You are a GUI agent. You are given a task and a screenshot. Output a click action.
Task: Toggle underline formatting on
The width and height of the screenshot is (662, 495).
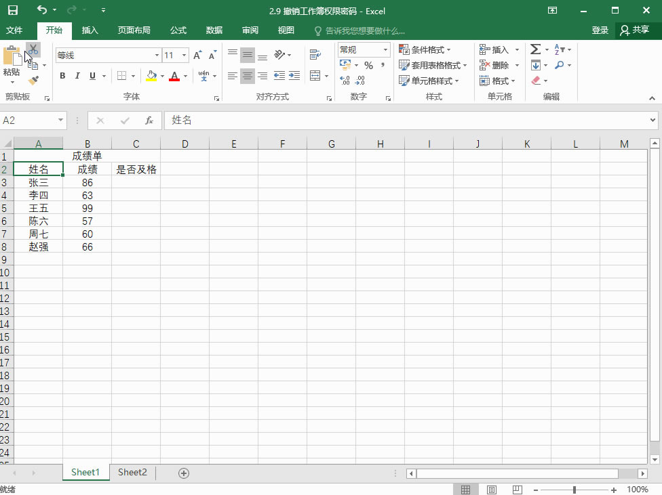pos(91,76)
